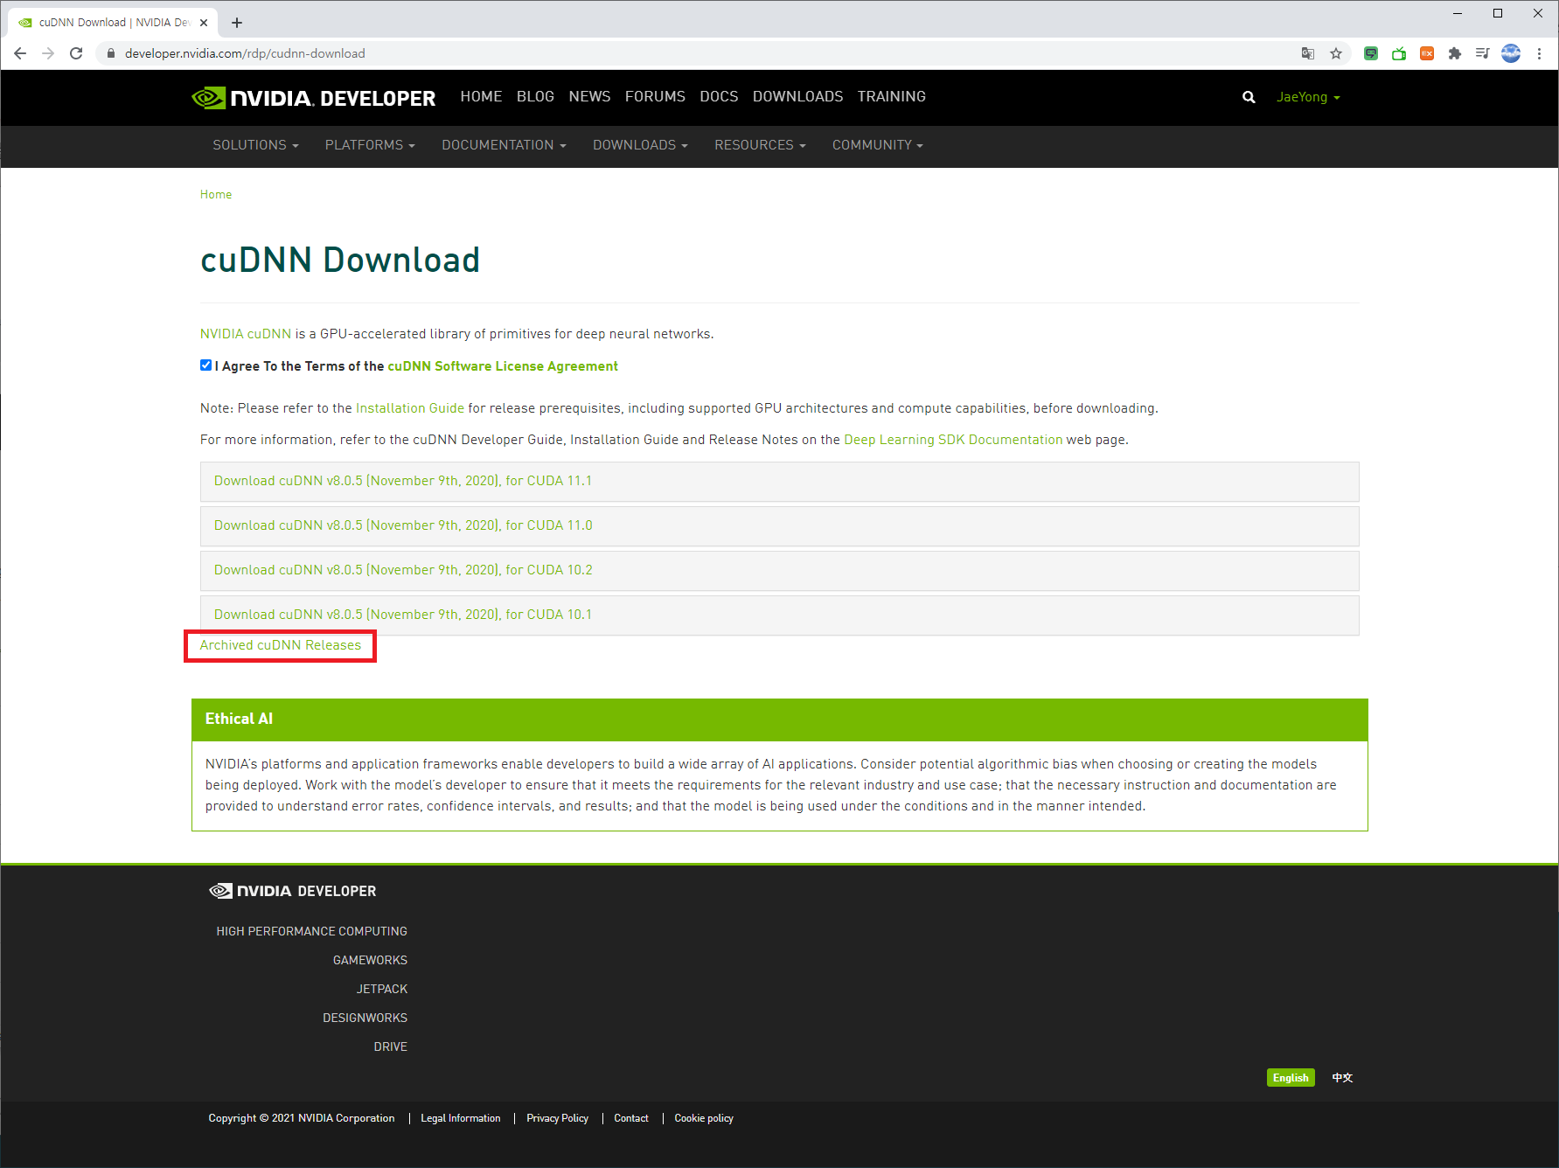Expand the DOWNLOADS dropdown in secondary nav
The width and height of the screenshot is (1559, 1168).
[x=640, y=145]
